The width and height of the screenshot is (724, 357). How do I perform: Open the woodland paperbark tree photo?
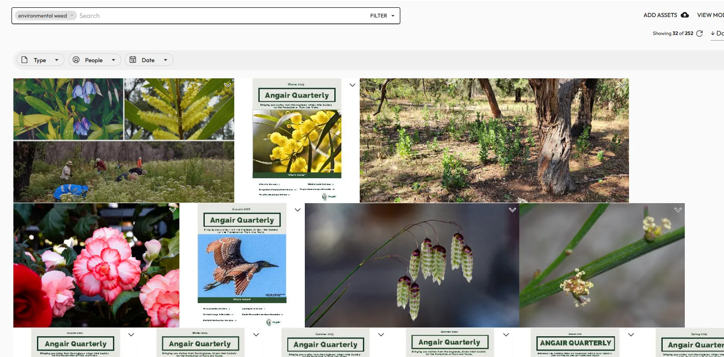tap(494, 140)
